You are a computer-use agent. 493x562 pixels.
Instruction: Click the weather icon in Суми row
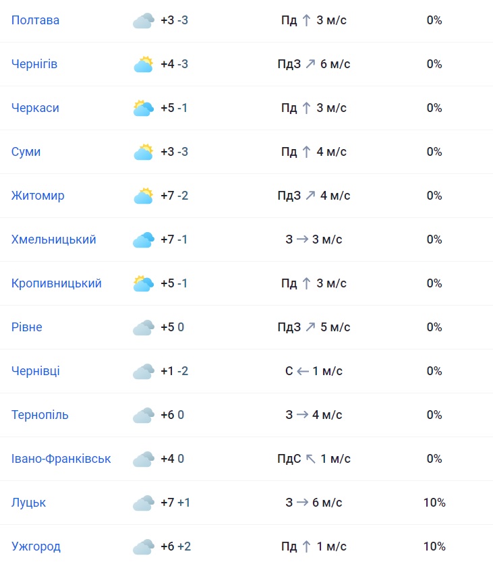point(144,152)
